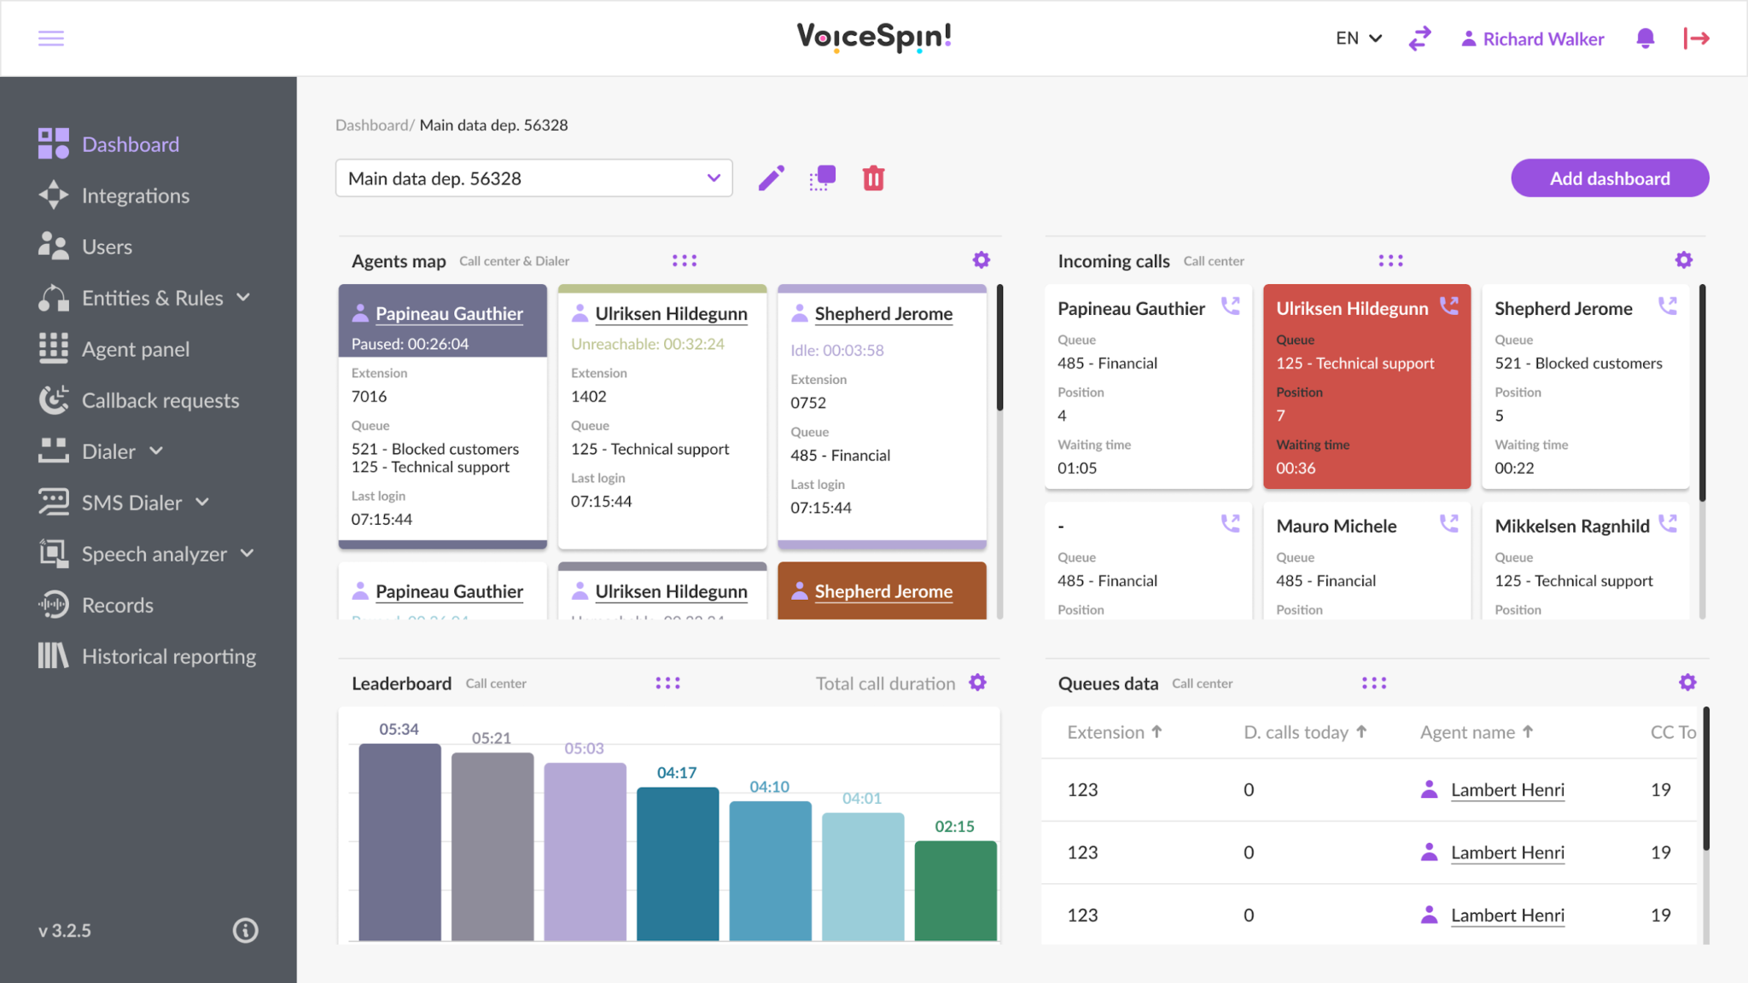Open Agents map settings gear
This screenshot has height=983, width=1748.
pos(982,260)
